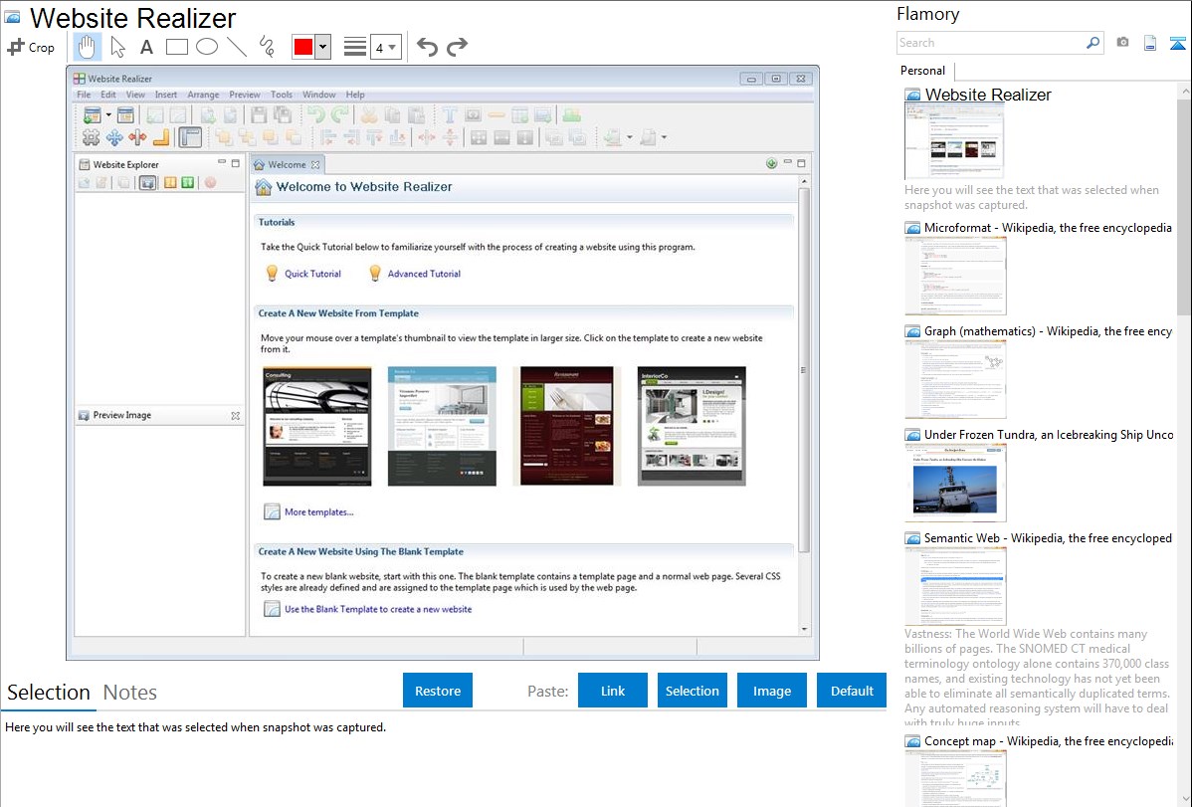This screenshot has height=807, width=1192.
Task: Select the text annotation tool
Action: 146,47
